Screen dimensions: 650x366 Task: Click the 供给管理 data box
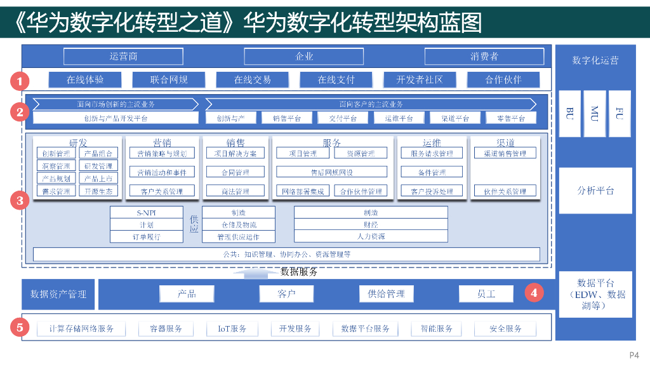point(387,294)
